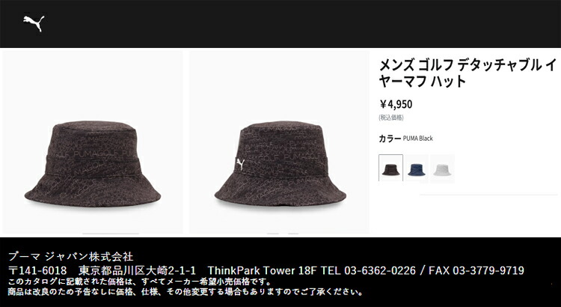The image size is (561, 307).
Task: Open the left bucket hat product image
Action: [93, 142]
